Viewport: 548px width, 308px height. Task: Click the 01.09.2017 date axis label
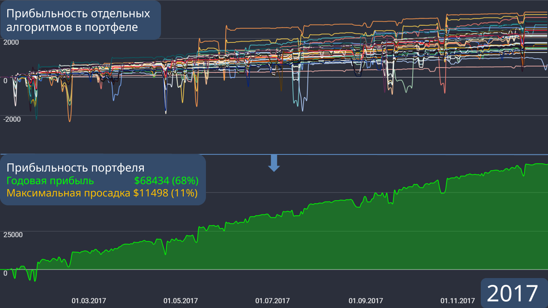coord(366,301)
